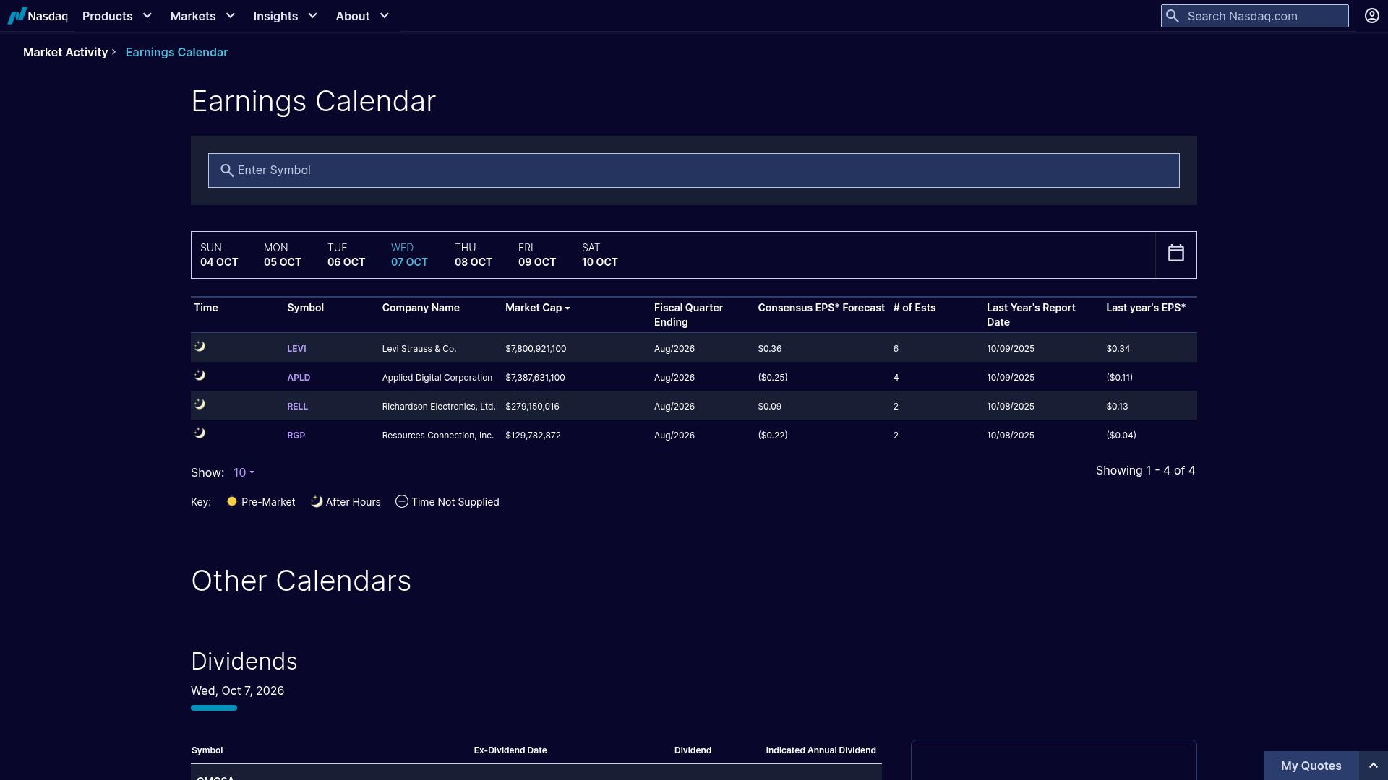Click the Last Year's Report Date header
This screenshot has height=780, width=1388.
[1031, 315]
